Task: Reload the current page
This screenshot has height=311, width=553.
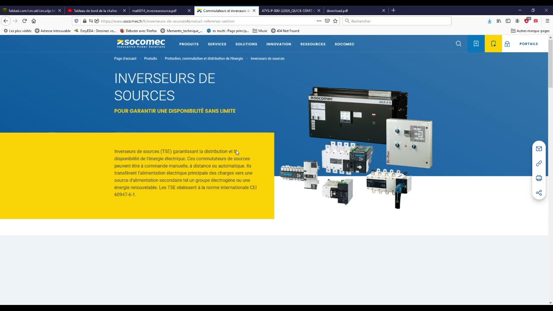Action: (25, 21)
